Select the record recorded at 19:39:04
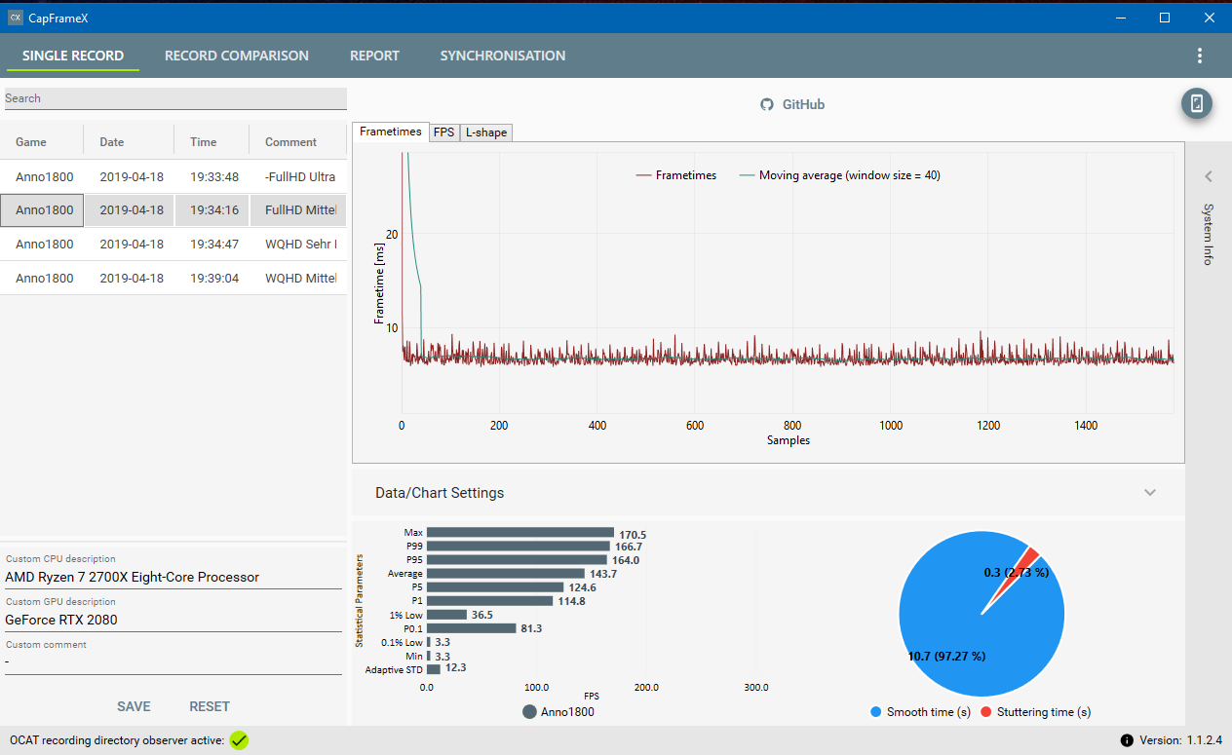1232x755 pixels. point(173,278)
